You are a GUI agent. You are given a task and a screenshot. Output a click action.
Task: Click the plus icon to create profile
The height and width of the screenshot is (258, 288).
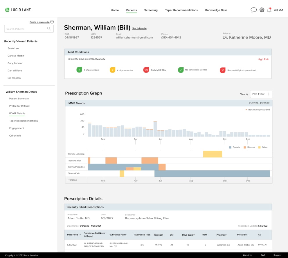pos(52,22)
